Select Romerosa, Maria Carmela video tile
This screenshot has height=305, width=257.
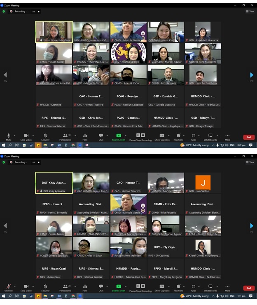click(128, 225)
